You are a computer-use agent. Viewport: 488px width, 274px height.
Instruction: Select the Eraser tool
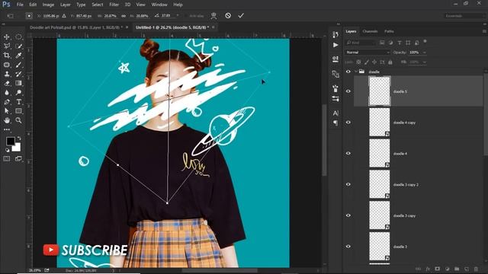pos(7,83)
